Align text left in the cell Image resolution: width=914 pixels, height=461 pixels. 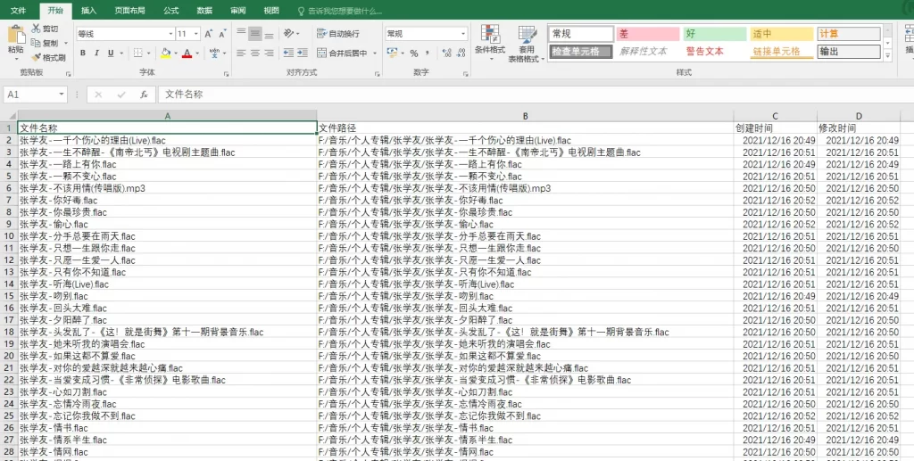[241, 53]
